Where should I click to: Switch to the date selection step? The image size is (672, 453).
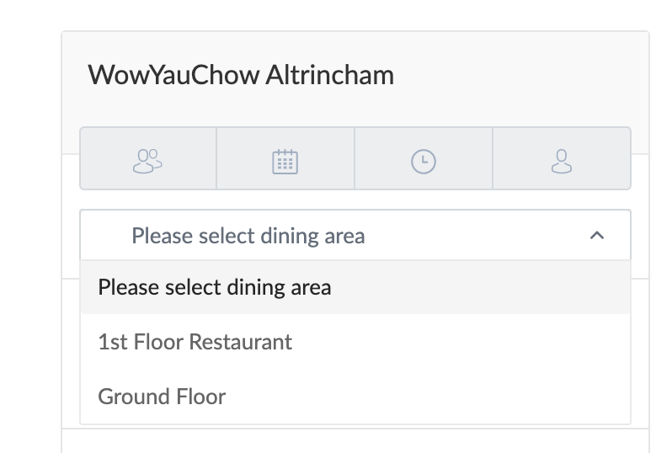point(285,158)
